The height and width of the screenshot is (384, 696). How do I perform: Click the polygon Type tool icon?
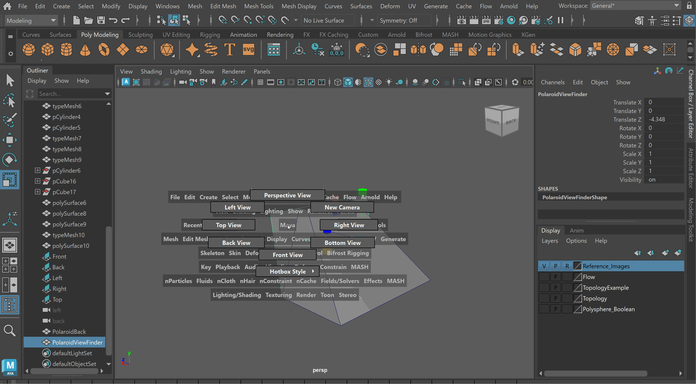click(229, 50)
